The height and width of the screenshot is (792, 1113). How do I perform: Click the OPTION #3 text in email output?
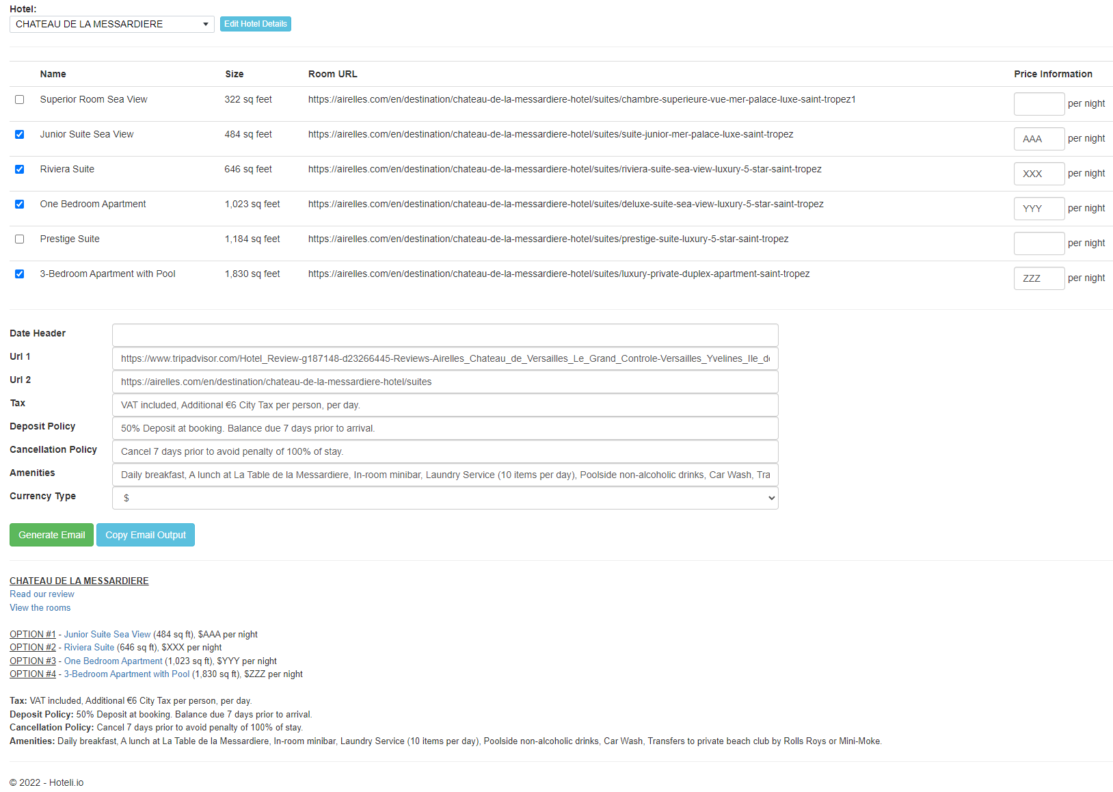tap(33, 661)
